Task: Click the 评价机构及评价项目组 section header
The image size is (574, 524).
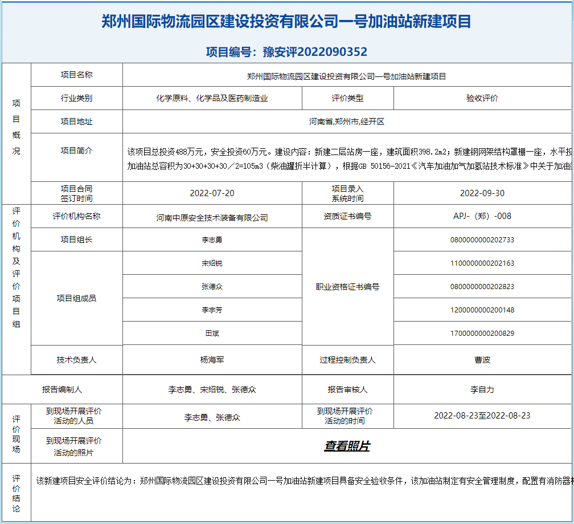Action: coord(16,267)
